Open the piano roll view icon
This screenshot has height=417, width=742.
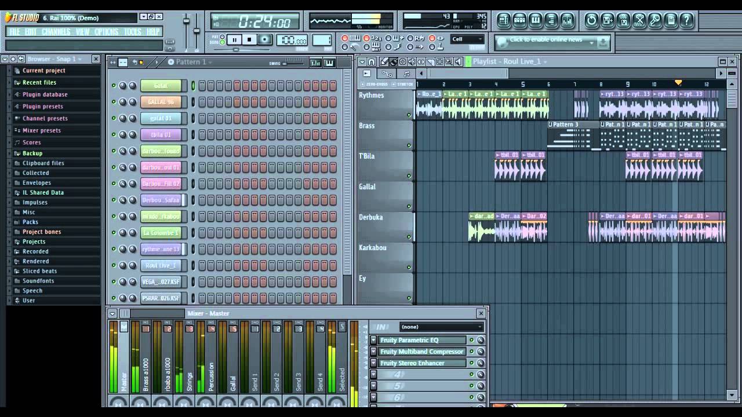[x=536, y=21]
